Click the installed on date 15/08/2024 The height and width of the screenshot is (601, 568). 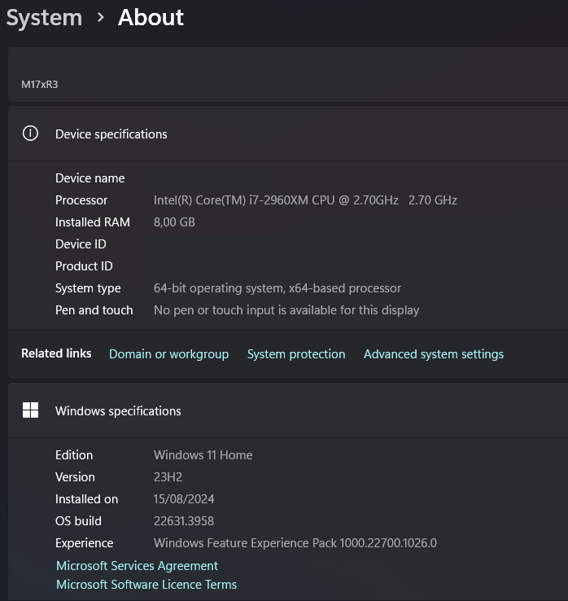[x=184, y=499]
